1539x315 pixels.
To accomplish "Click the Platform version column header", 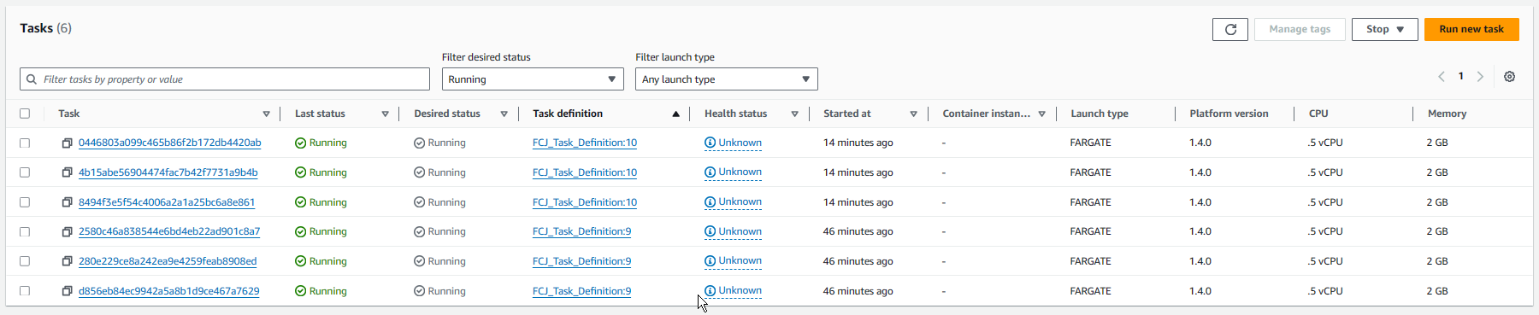I will tap(1229, 114).
